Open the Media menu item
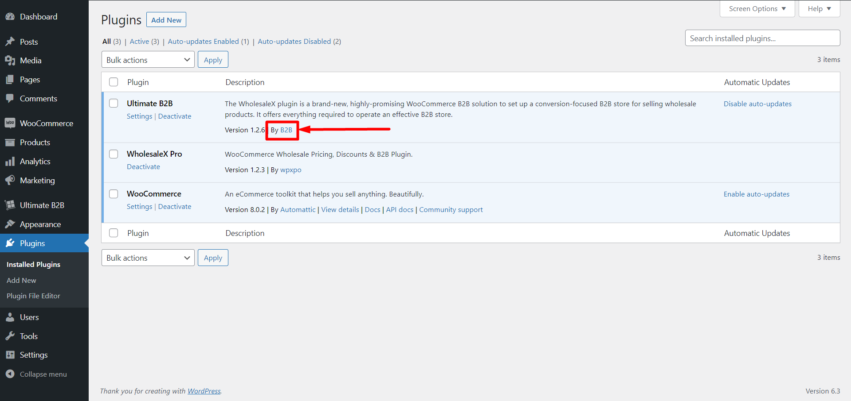 [x=31, y=61]
